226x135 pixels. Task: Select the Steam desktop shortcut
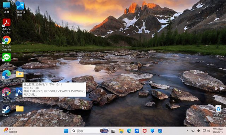click(6, 111)
